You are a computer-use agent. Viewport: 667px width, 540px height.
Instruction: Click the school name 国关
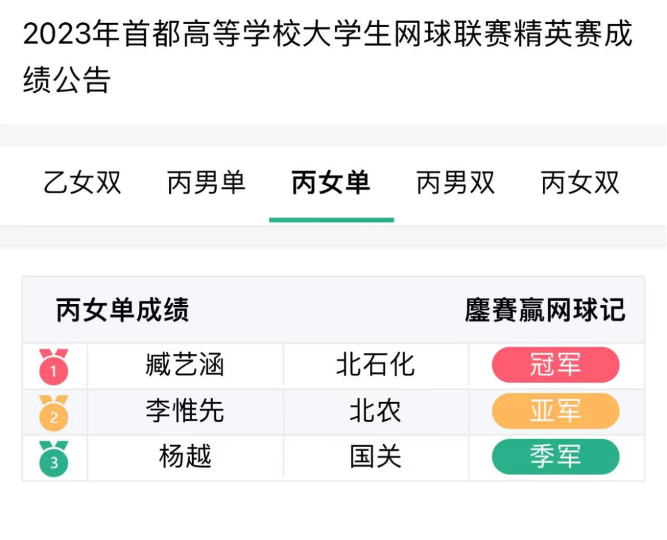tap(375, 457)
